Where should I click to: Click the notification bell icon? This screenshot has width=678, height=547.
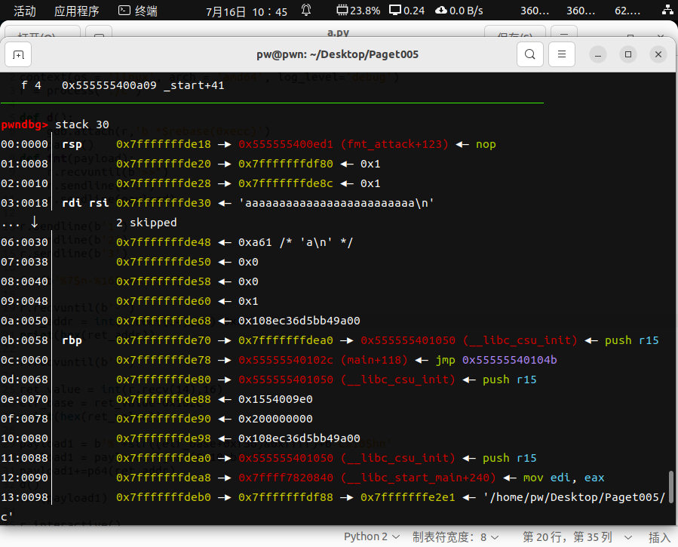click(x=306, y=11)
